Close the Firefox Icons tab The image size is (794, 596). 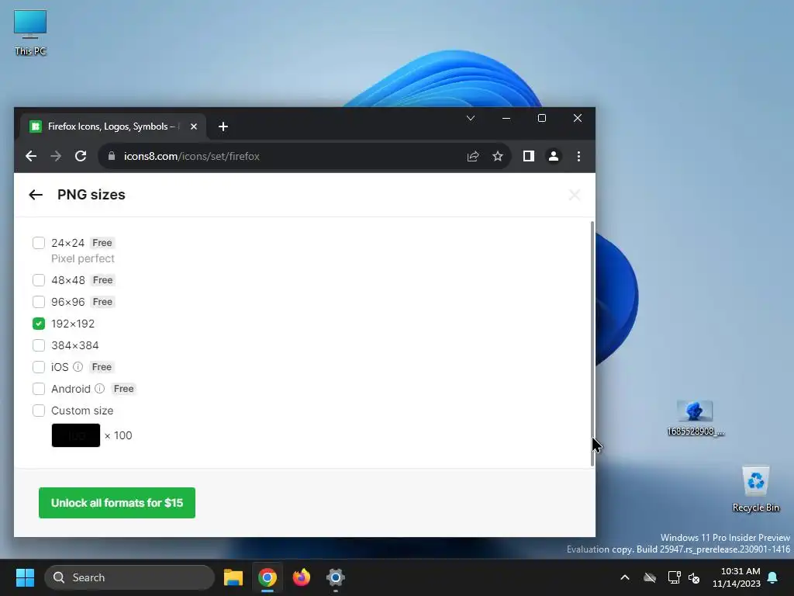click(193, 126)
